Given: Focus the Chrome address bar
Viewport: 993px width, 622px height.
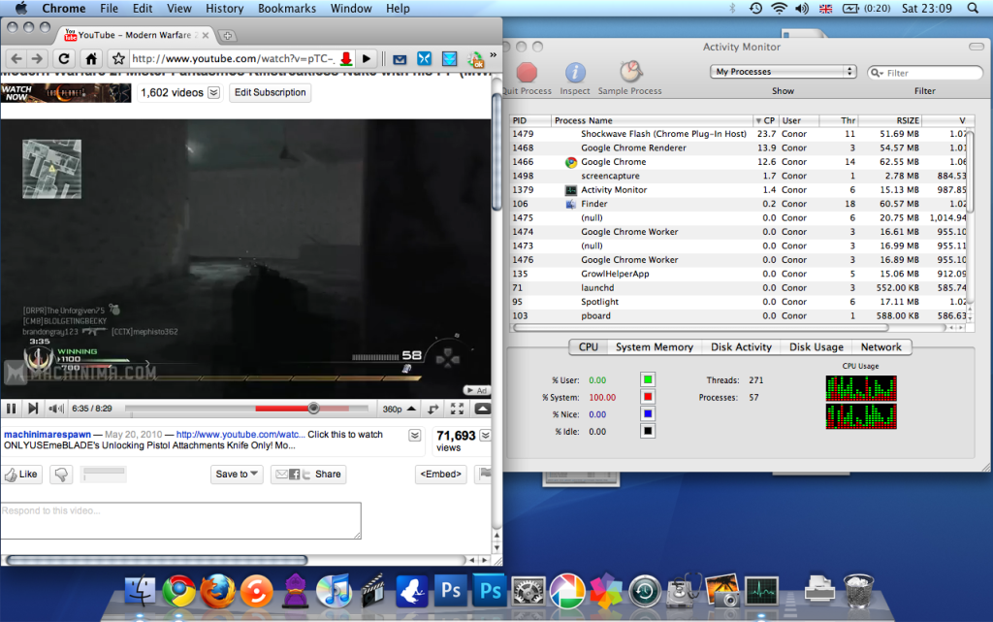Looking at the screenshot, I should (x=233, y=59).
